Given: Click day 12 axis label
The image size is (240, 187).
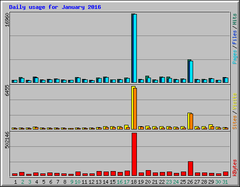Looking at the screenshot, I should coord(91,182).
